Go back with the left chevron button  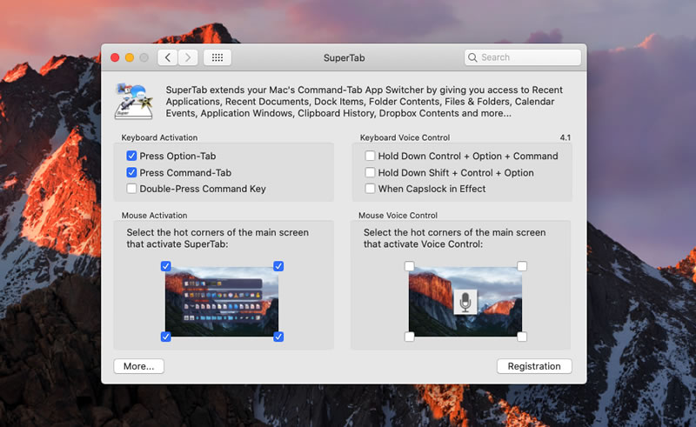(168, 57)
